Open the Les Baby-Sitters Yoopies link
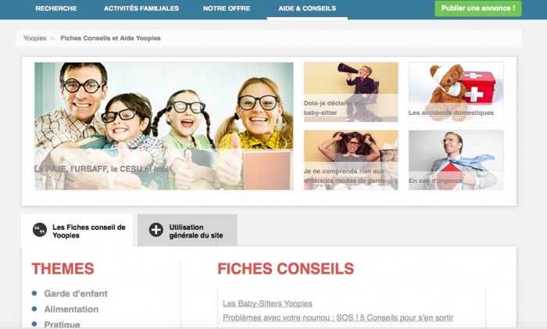 pyautogui.click(x=267, y=303)
